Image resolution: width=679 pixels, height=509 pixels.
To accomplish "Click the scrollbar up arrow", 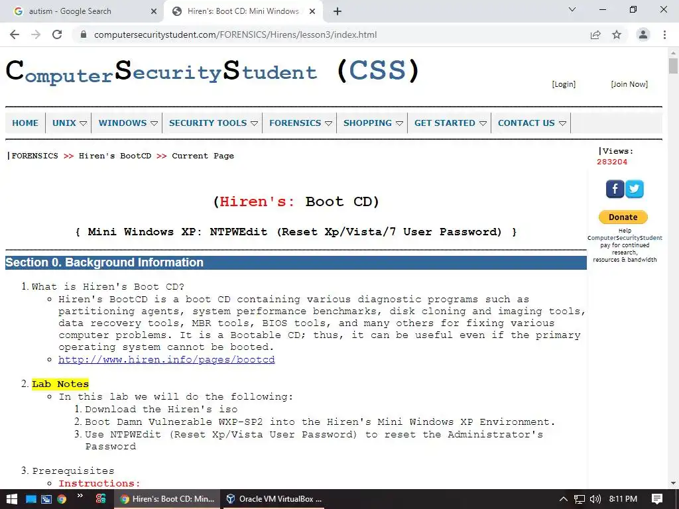I will [x=673, y=53].
